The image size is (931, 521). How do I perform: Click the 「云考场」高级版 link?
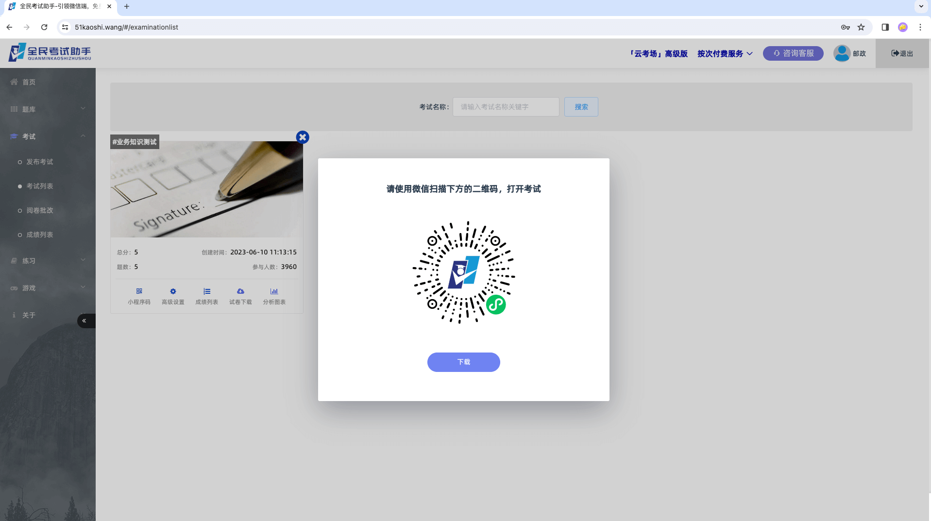pyautogui.click(x=659, y=53)
